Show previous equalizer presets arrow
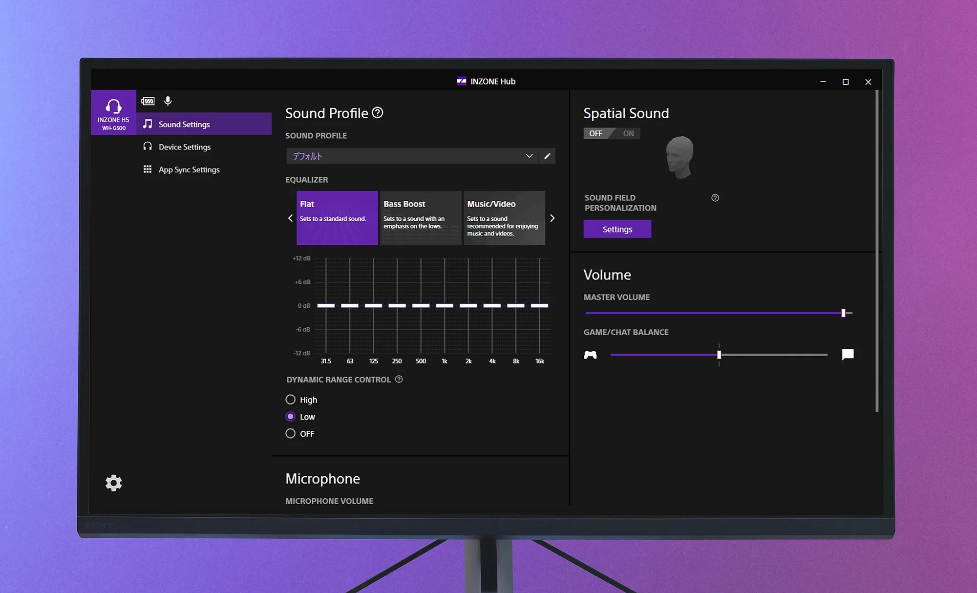The height and width of the screenshot is (593, 977). (x=290, y=218)
